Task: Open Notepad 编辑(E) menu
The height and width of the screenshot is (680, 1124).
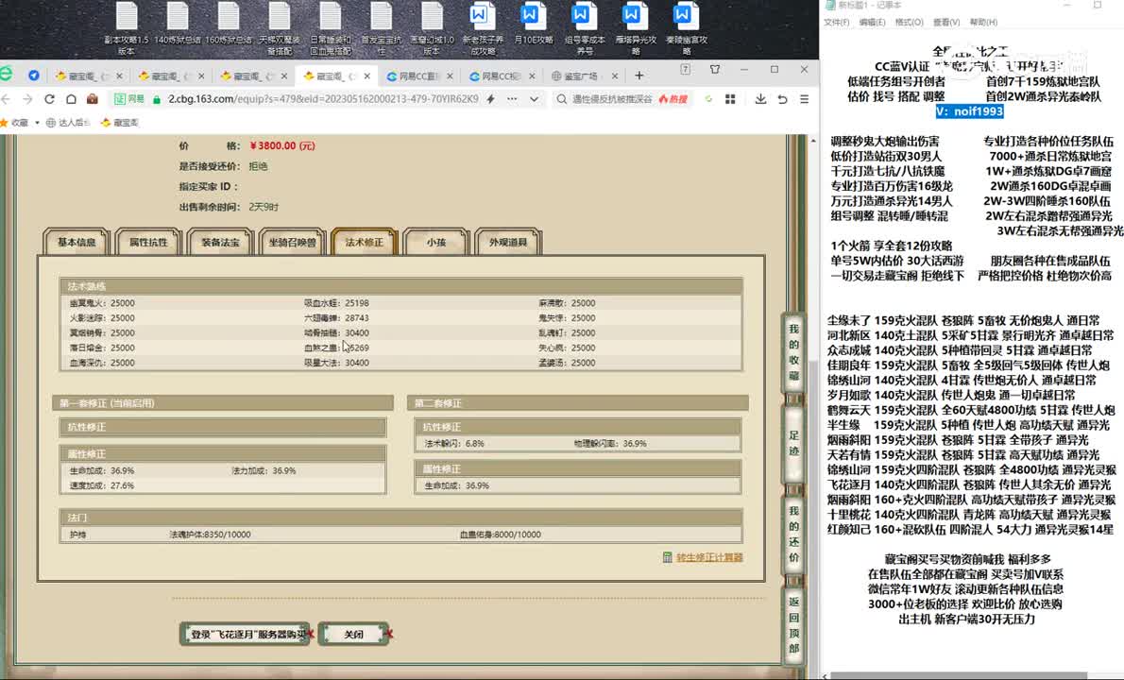Action: coord(873,23)
